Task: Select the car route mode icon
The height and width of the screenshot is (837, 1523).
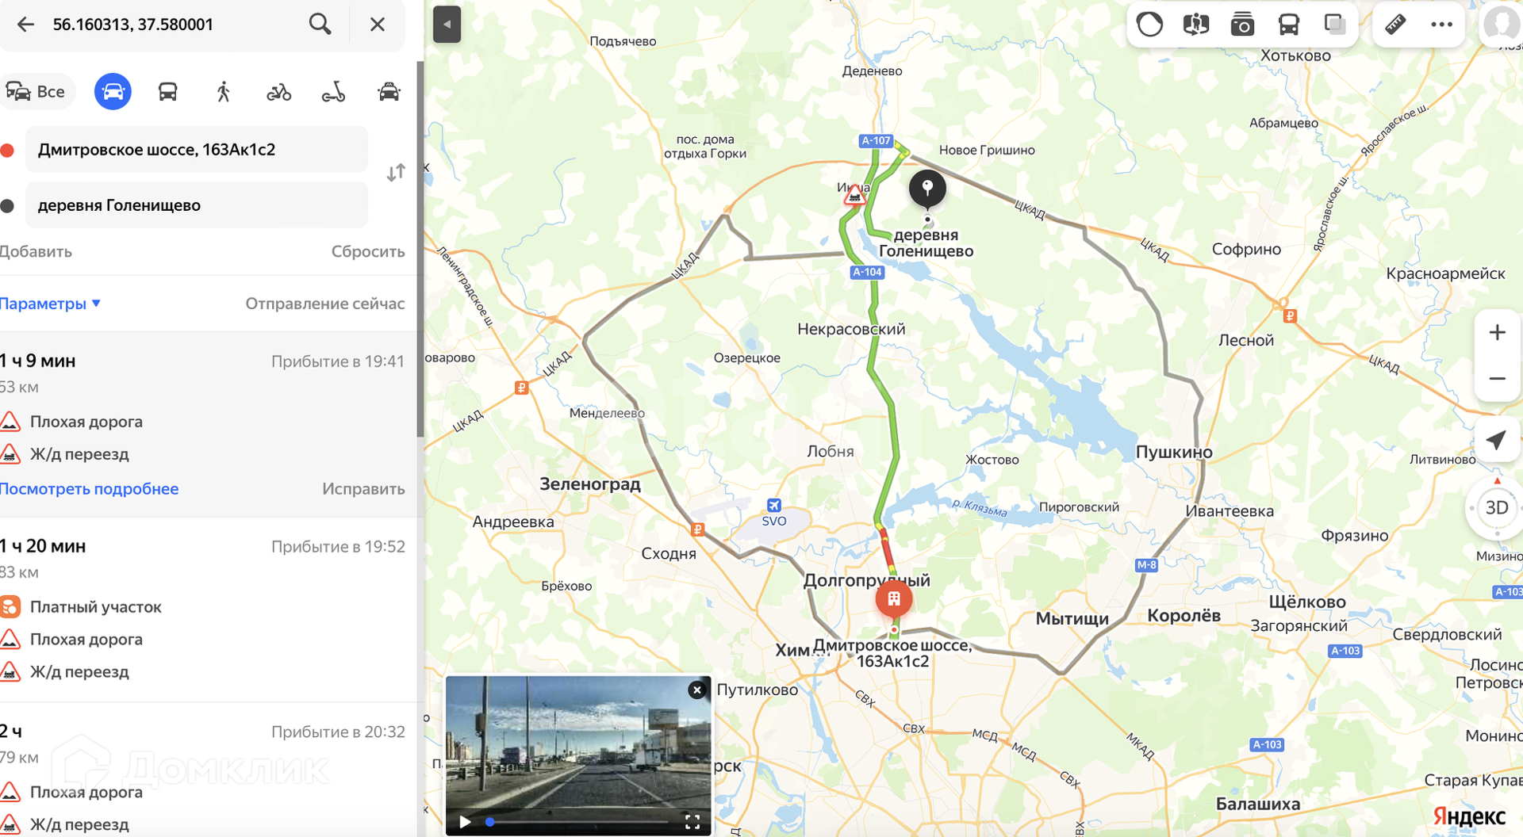Action: pyautogui.click(x=113, y=91)
